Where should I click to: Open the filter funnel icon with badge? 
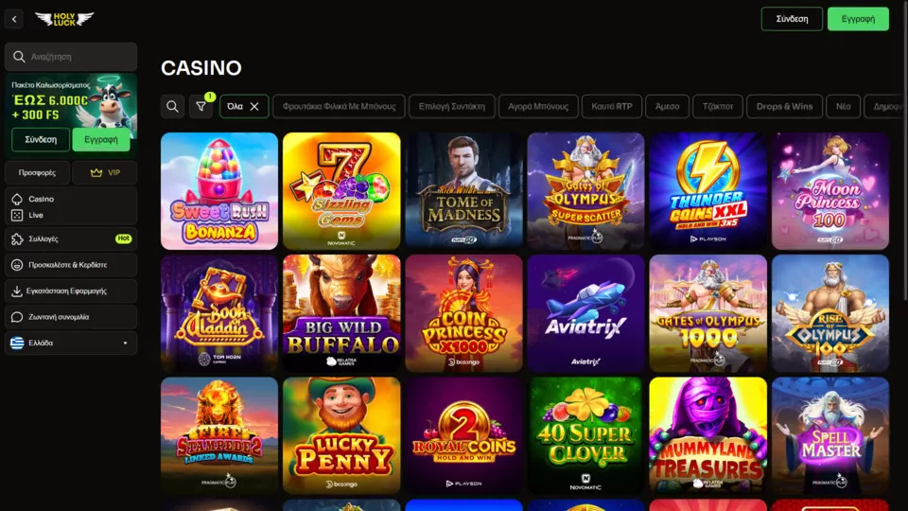[201, 107]
